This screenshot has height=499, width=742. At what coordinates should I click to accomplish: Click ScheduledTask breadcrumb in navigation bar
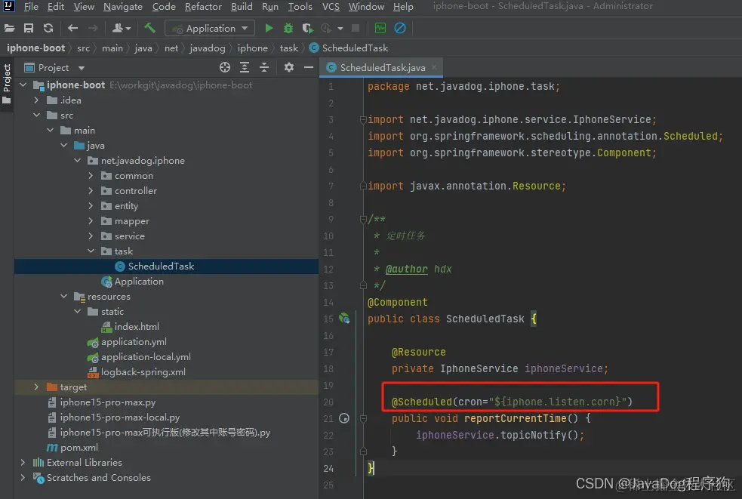pyautogui.click(x=349, y=48)
